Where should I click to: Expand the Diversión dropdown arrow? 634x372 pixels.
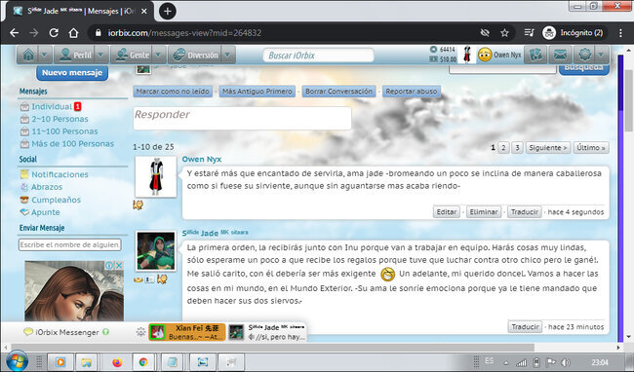click(x=228, y=55)
